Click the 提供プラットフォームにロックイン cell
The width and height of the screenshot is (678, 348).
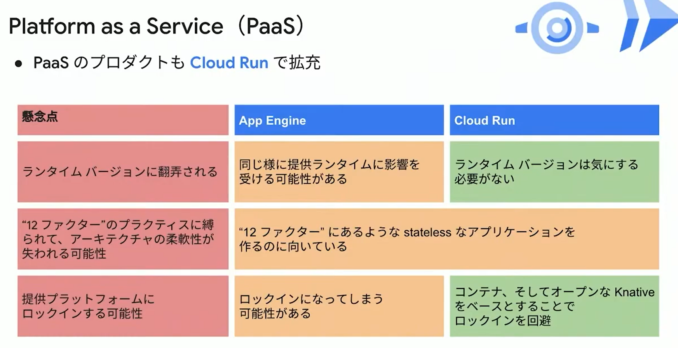click(x=123, y=306)
